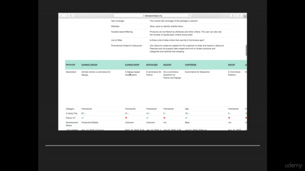Go back with Safari's back arrow
Image resolution: width=305 pixels, height=171 pixels.
61,16
